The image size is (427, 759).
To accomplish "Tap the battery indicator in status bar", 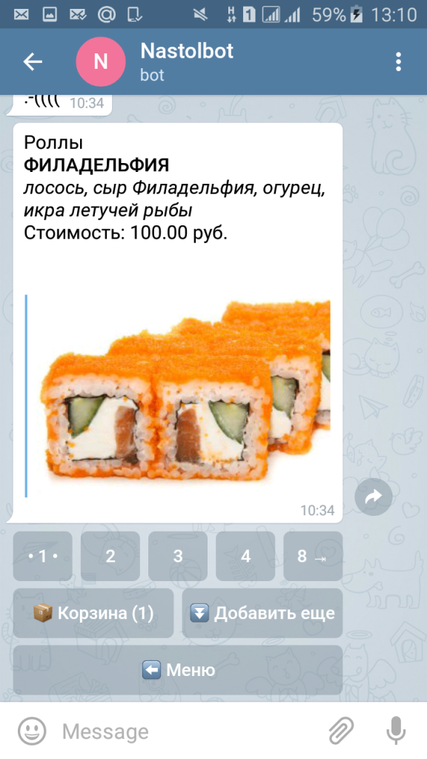I will pos(357,15).
